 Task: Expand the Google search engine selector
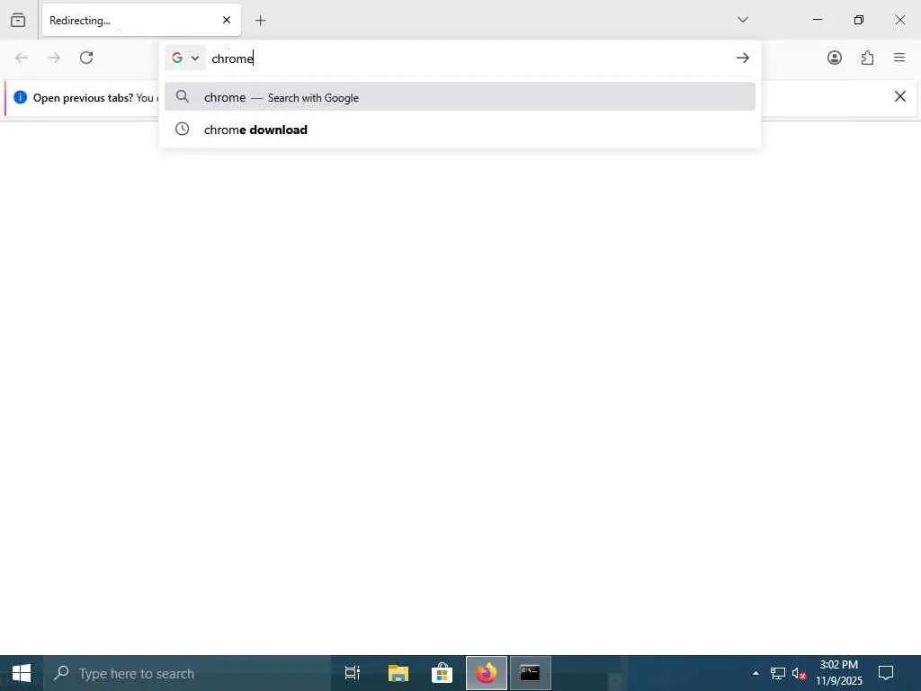185,58
